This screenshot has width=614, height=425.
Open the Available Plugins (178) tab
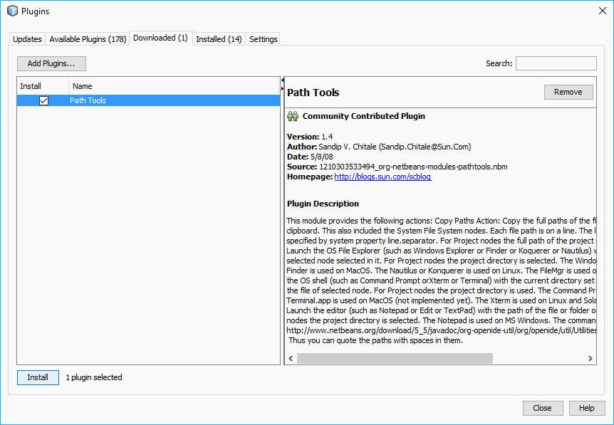pos(88,39)
